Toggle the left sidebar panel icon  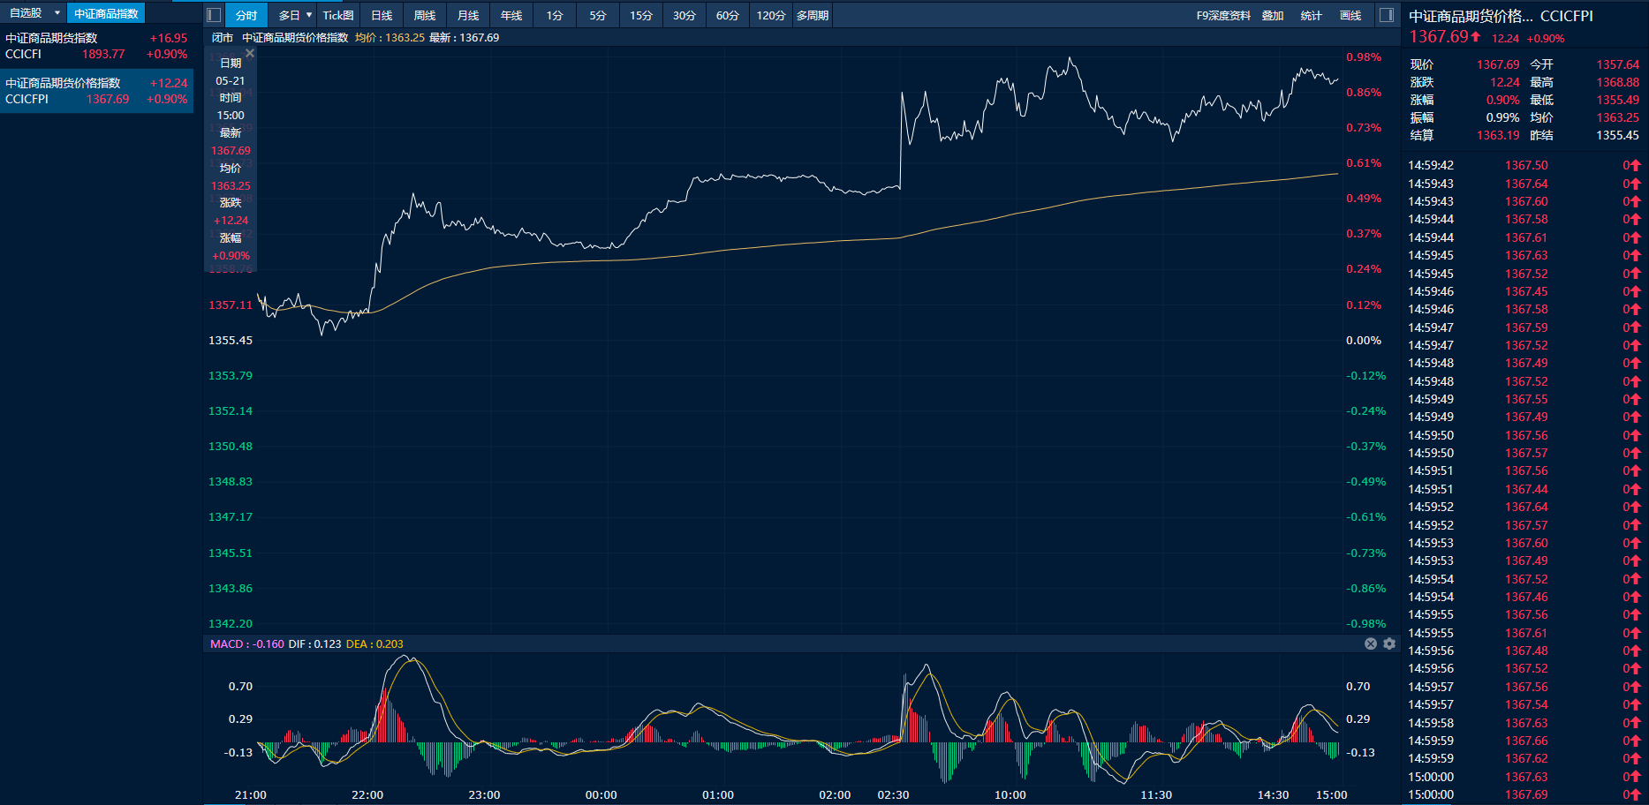(x=213, y=15)
